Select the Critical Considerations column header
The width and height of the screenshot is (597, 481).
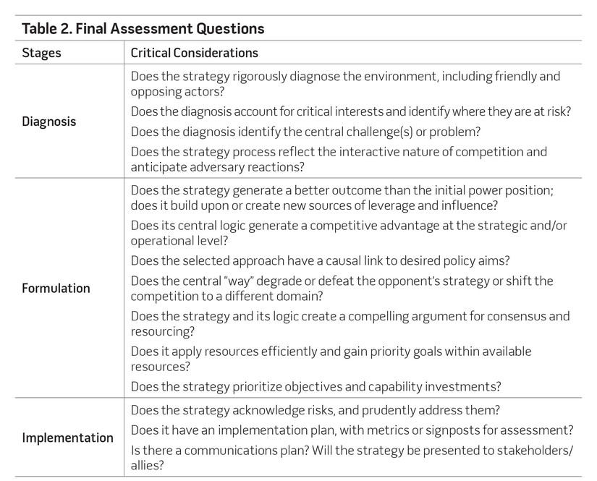point(194,53)
